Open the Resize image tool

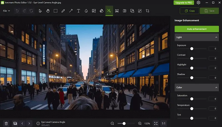140,11
